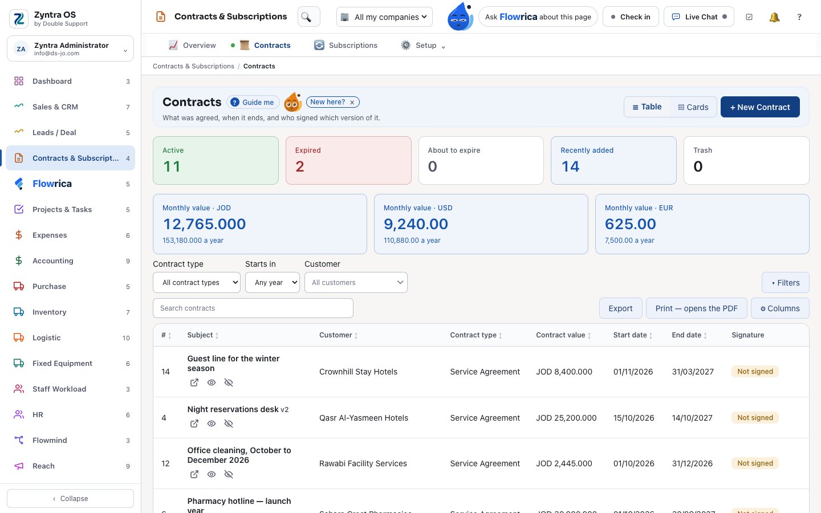Open Accounting in the sidebar

[x=71, y=260]
